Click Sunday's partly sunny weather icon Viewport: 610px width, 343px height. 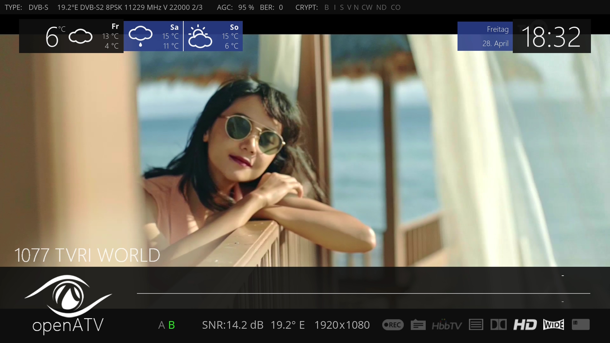tap(200, 36)
